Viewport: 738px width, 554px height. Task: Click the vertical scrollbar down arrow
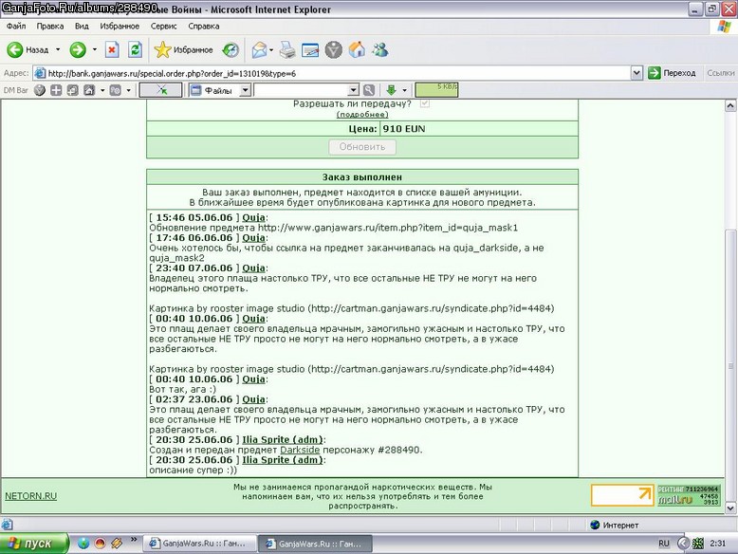(x=730, y=508)
